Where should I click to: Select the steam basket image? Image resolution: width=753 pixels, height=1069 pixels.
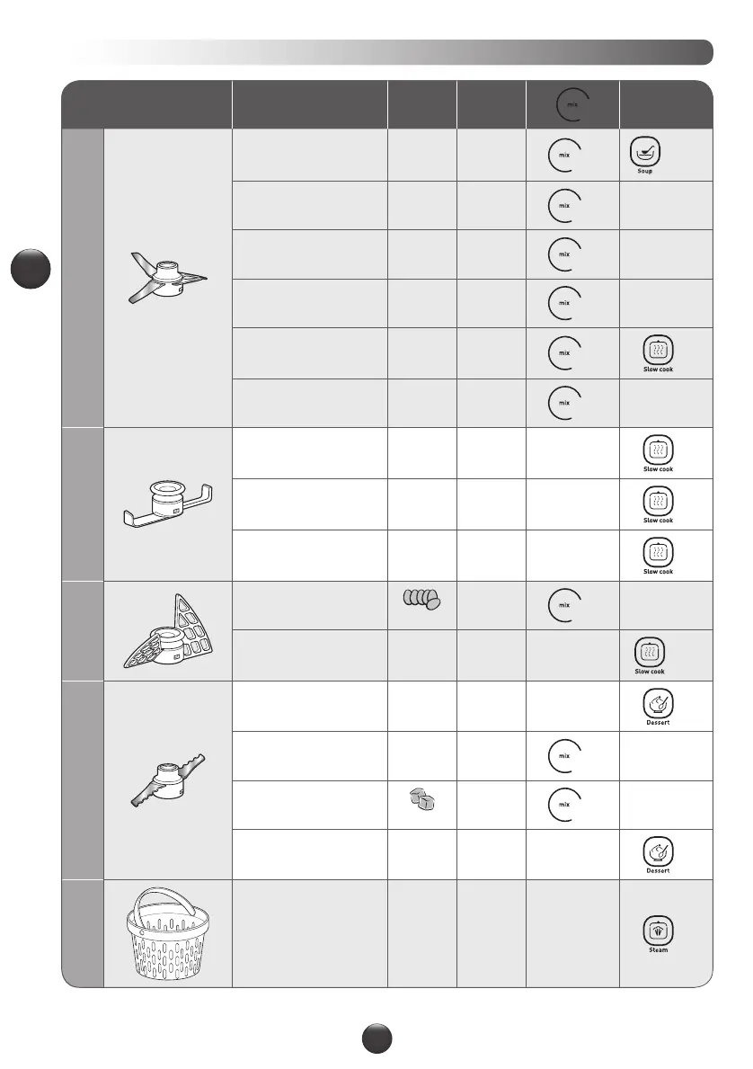pos(166,932)
